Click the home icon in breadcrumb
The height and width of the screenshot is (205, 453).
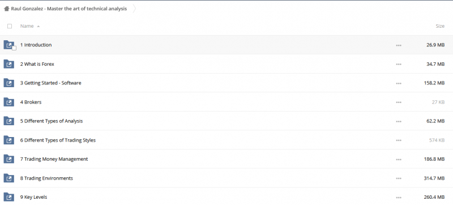click(x=6, y=8)
